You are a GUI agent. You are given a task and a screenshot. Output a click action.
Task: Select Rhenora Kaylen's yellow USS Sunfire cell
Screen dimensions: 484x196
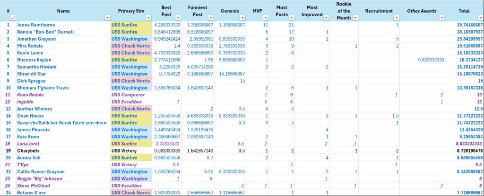tap(130, 60)
